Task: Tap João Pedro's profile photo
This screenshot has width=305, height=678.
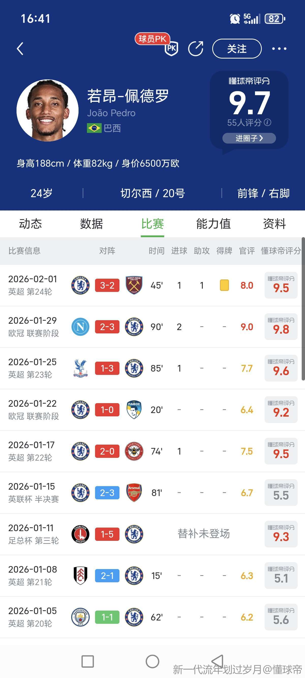Action: (48, 110)
